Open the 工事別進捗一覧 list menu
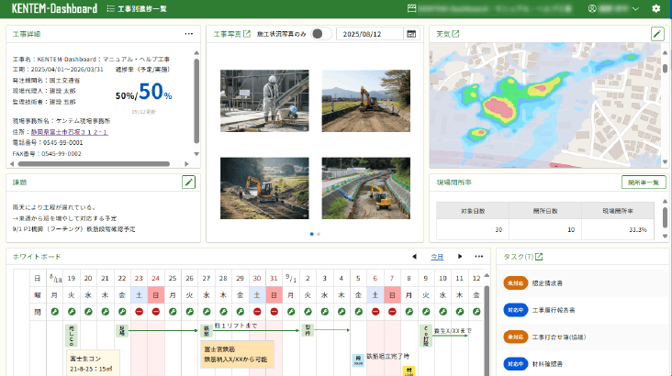The height and width of the screenshot is (376, 672). pyautogui.click(x=136, y=8)
